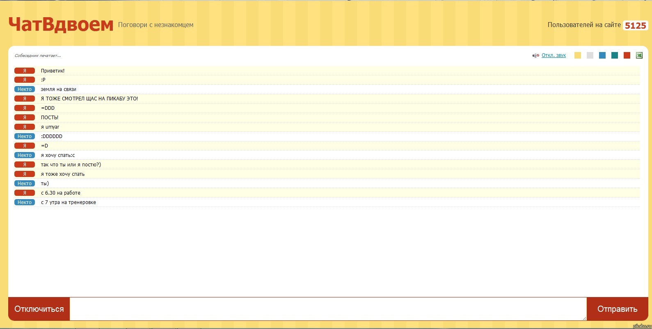Apply the red color theme swatch

coord(627,55)
